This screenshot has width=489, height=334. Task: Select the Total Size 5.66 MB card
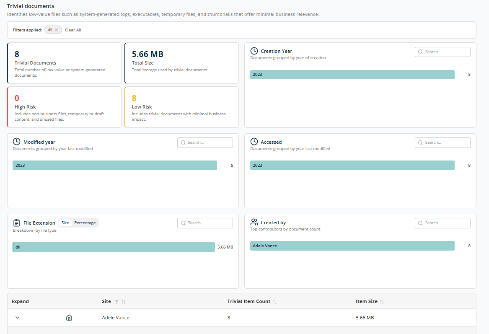point(181,63)
